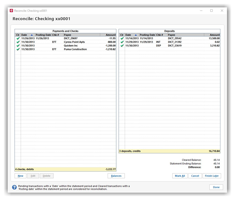The width and height of the screenshot is (235, 200).
Task: Toggle cleared checkmark for Puma Construction
Action: coord(18,49)
